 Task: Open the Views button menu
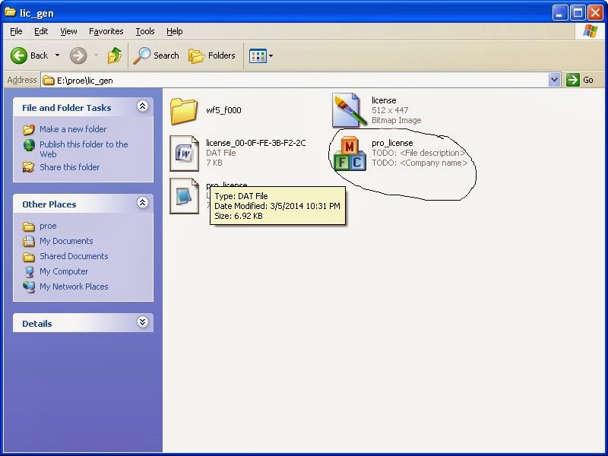(x=261, y=55)
